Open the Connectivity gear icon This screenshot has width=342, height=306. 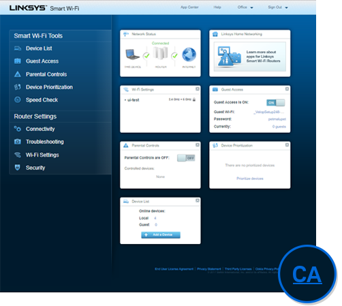coord(18,129)
